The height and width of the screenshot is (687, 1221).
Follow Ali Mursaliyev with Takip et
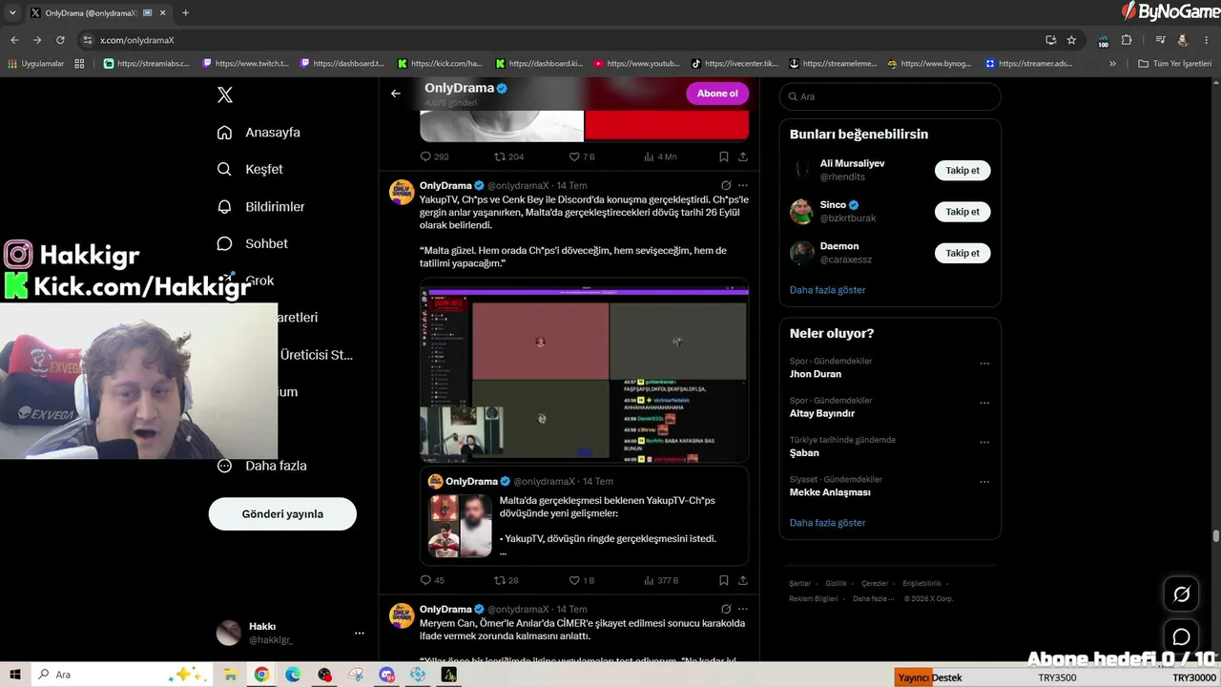coord(962,170)
